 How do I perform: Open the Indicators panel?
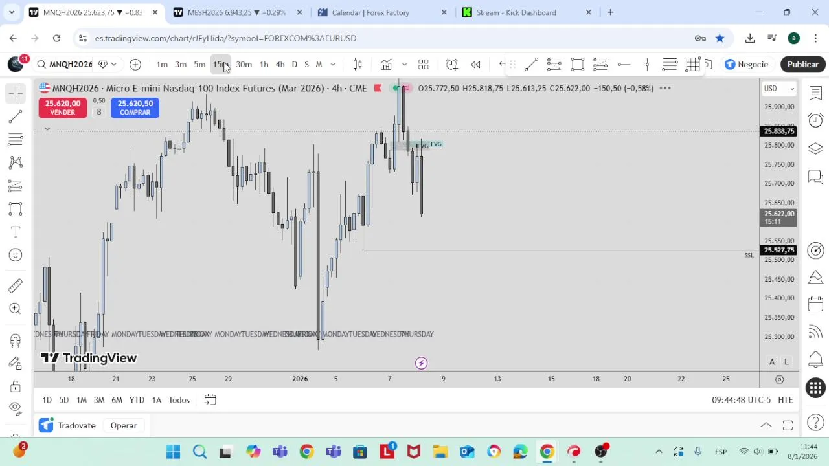386,64
